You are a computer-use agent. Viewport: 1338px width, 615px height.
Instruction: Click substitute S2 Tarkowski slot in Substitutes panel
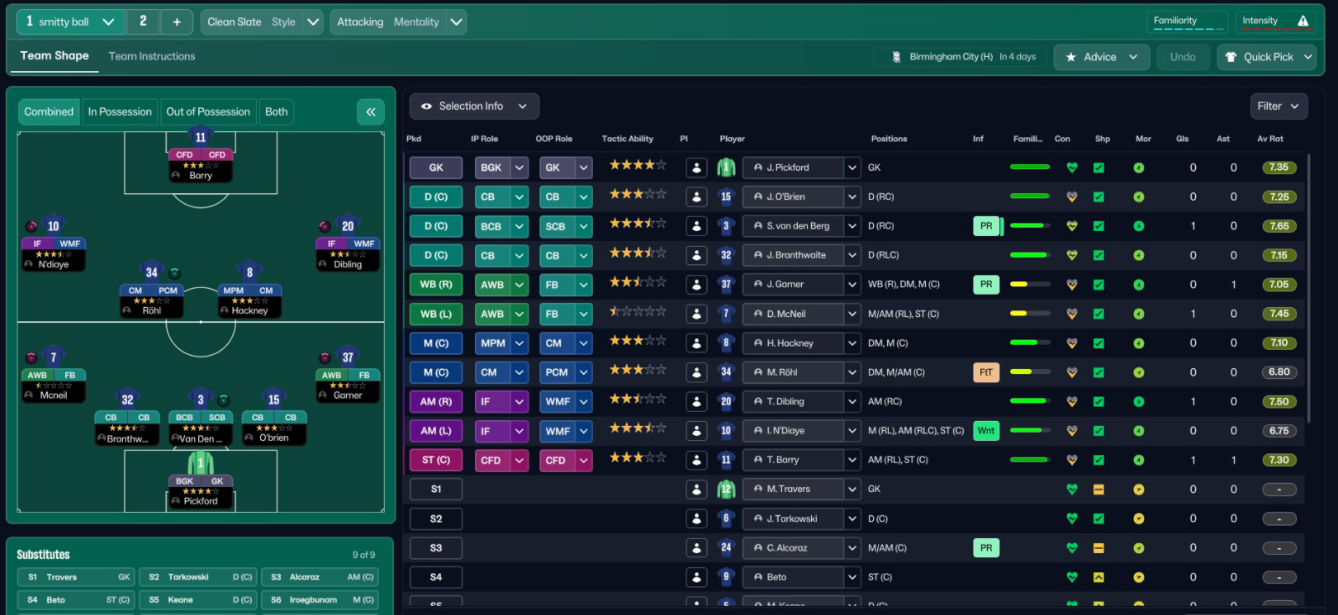[199, 577]
